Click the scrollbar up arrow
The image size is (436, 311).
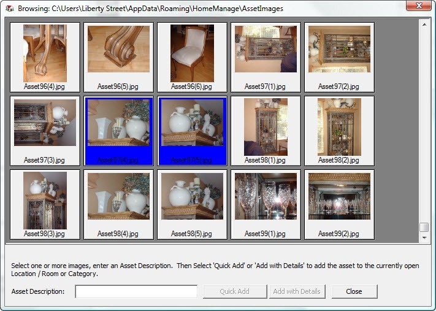[x=424, y=25]
